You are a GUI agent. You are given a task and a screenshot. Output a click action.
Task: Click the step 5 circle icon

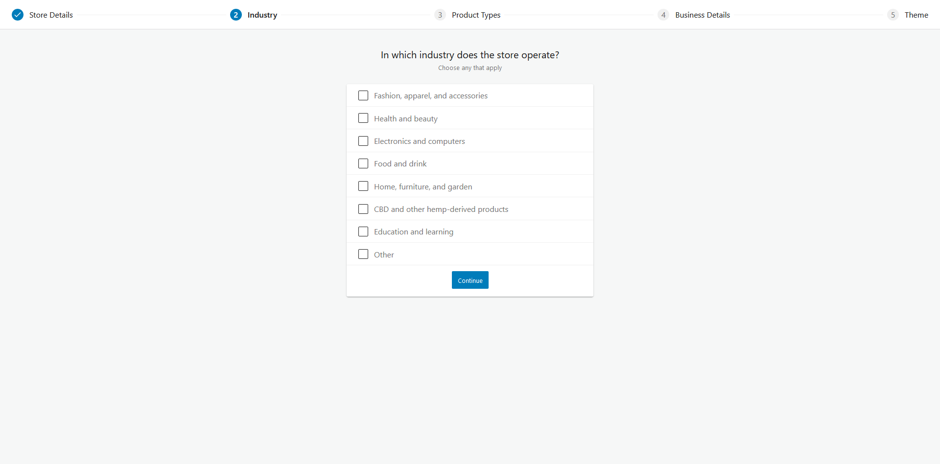coord(893,15)
